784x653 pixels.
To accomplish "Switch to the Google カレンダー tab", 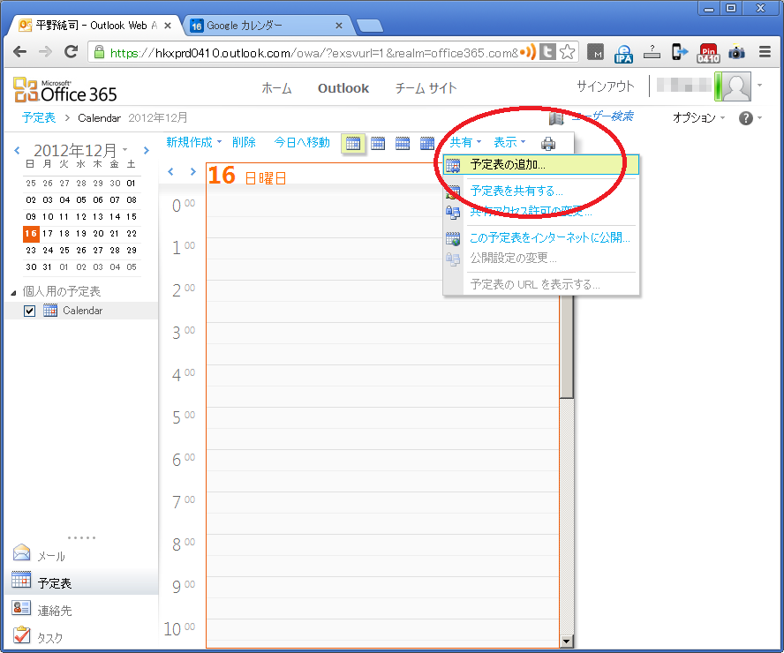I will click(x=265, y=26).
